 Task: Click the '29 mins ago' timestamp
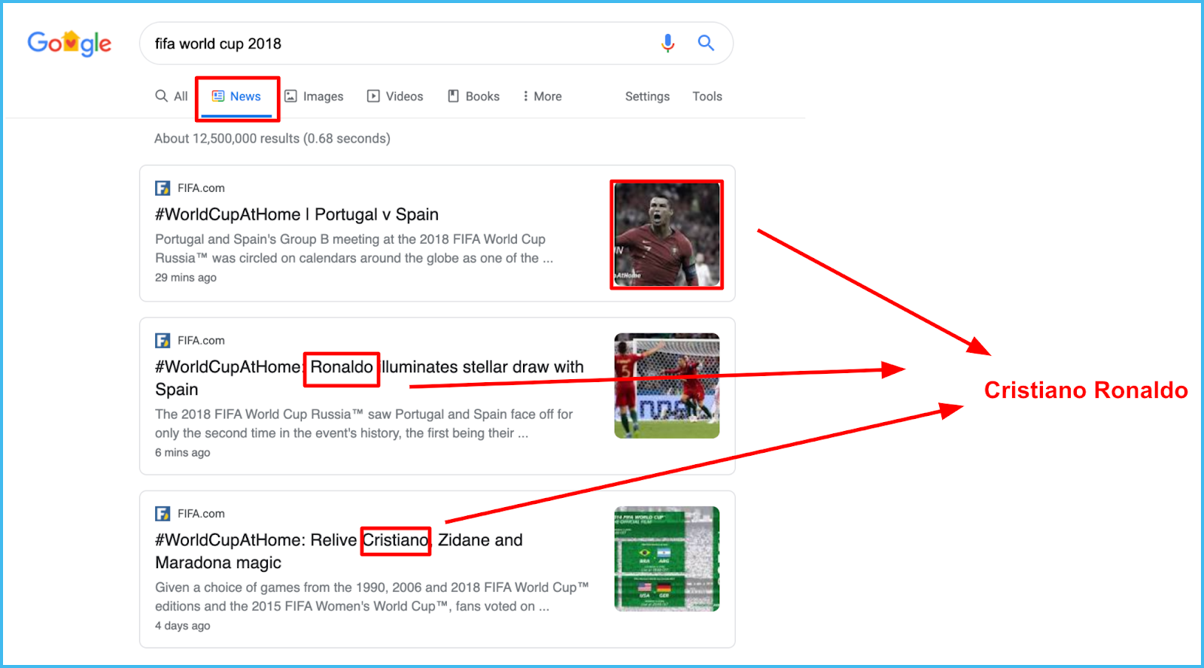click(x=186, y=278)
